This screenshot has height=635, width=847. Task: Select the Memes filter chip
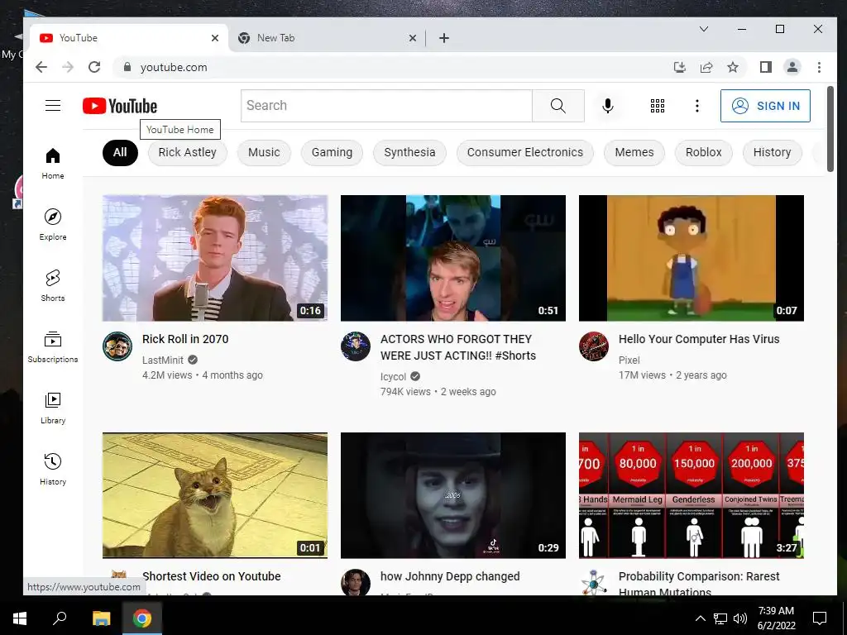click(x=634, y=152)
